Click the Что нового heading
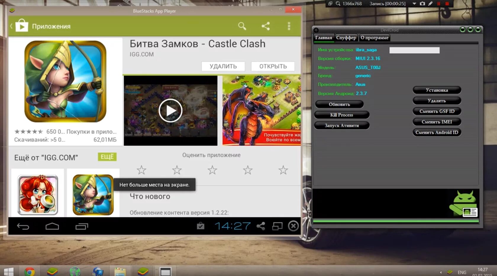Viewport: 497px width, 276px height. pos(150,197)
